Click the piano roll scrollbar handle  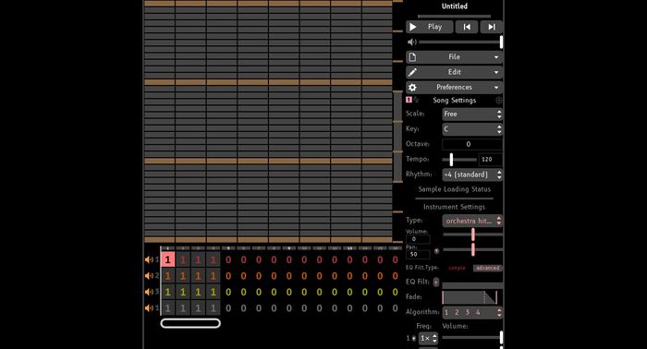[397, 137]
